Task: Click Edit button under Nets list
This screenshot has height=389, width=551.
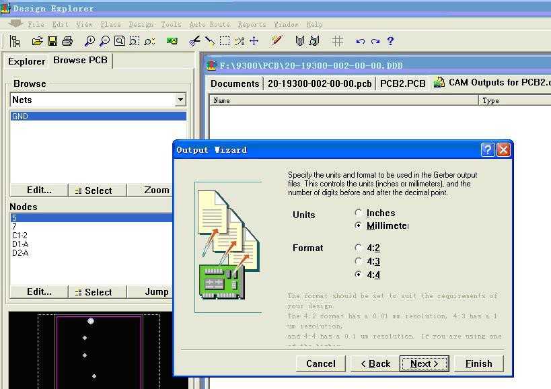Action: tap(39, 190)
